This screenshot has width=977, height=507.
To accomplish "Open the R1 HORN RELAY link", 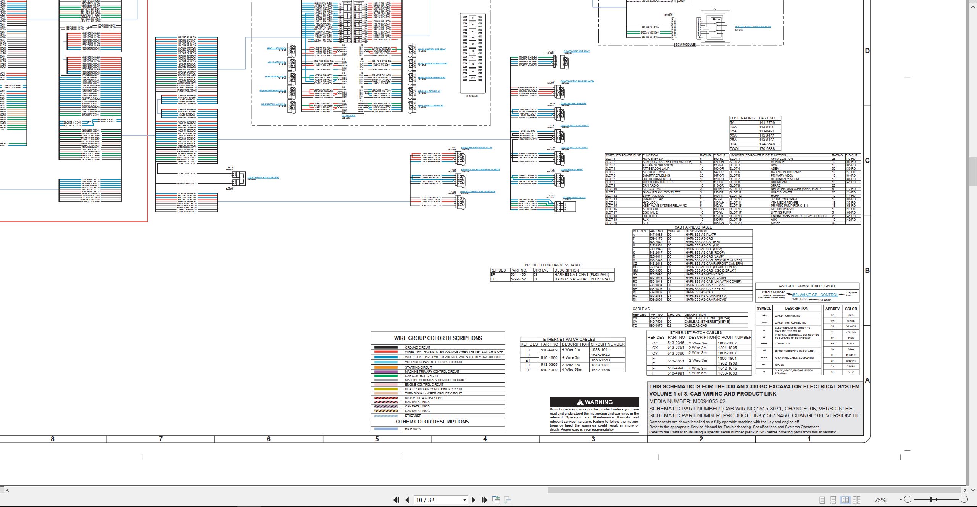I will [276, 48].
